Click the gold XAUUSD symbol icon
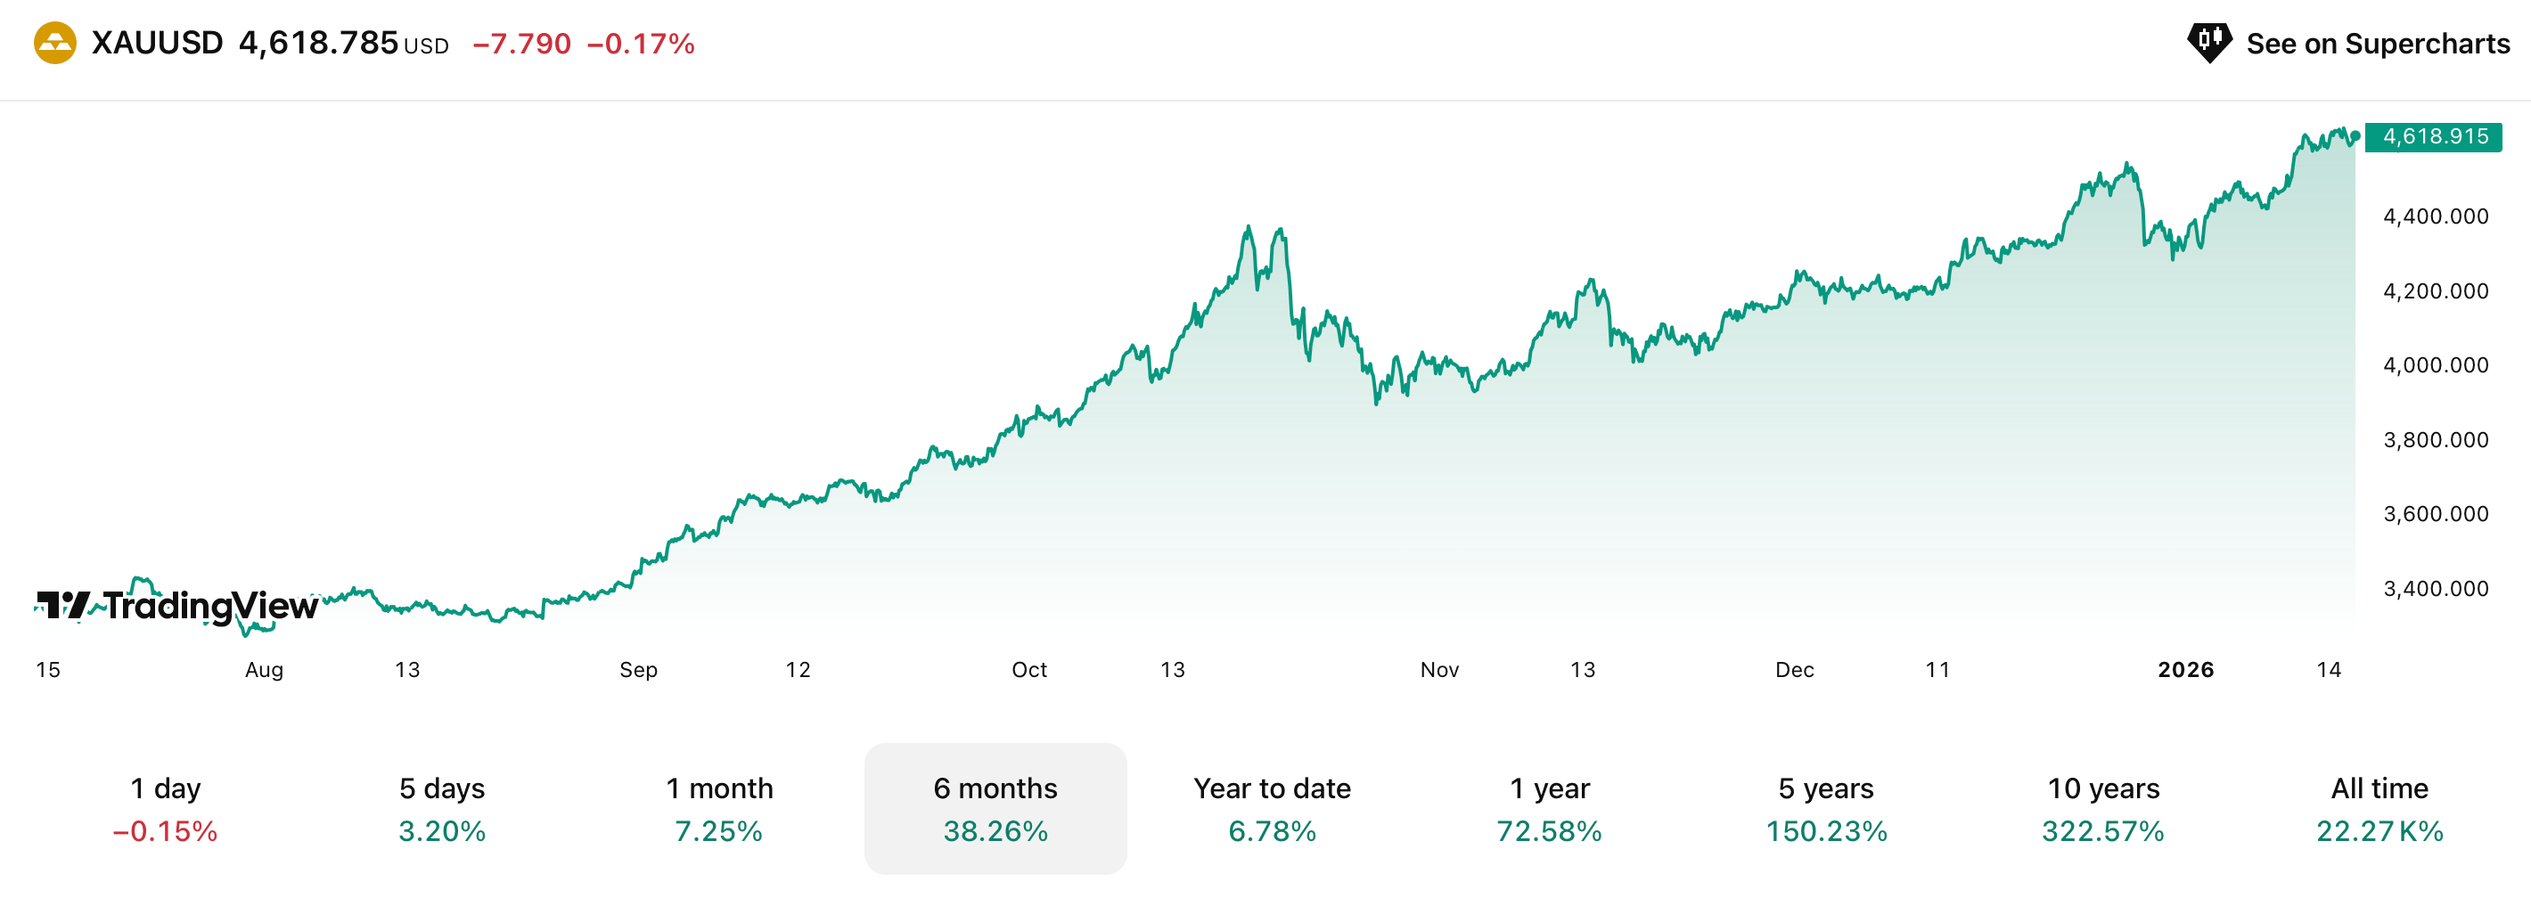Screen dimensions: 2531x898 [55, 44]
